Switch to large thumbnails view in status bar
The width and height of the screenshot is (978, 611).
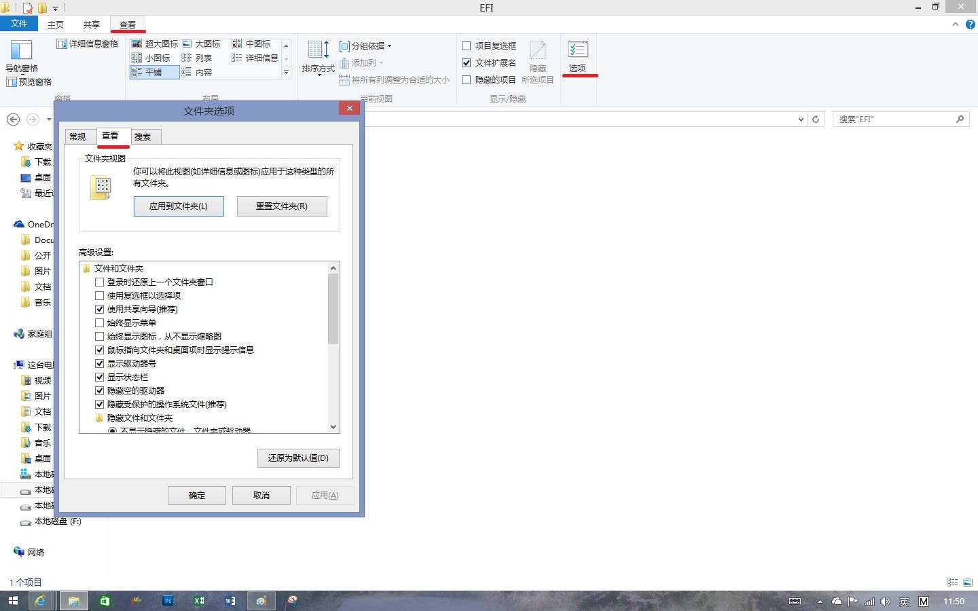coord(968,582)
